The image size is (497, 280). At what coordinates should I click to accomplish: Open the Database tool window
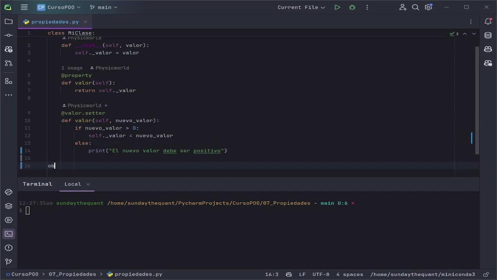click(x=488, y=35)
